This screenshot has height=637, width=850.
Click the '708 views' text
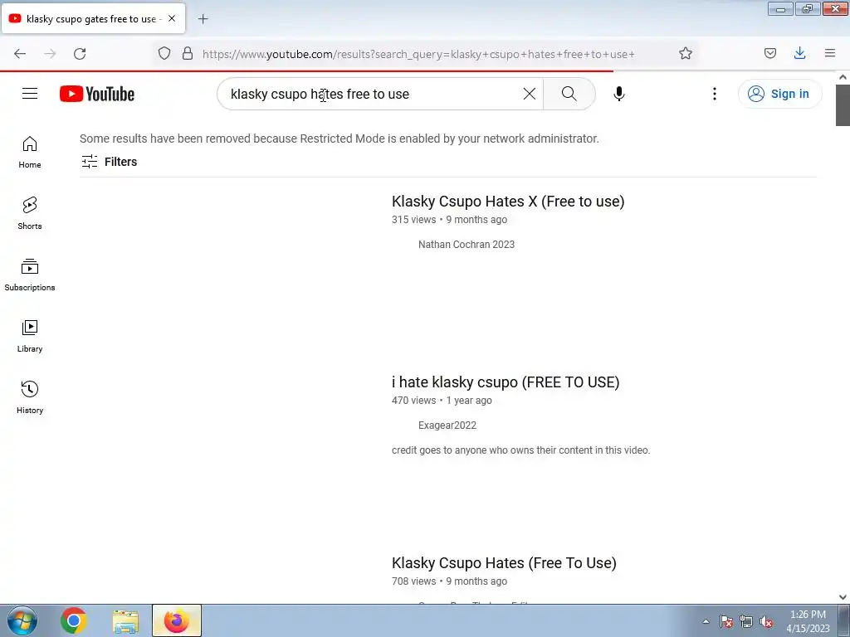(x=413, y=581)
